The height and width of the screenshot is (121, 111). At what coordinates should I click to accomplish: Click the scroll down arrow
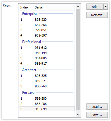(78, 115)
